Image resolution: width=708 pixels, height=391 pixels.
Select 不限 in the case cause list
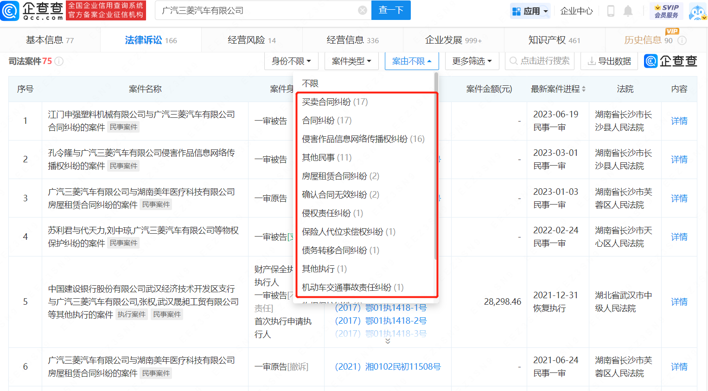[x=310, y=83]
